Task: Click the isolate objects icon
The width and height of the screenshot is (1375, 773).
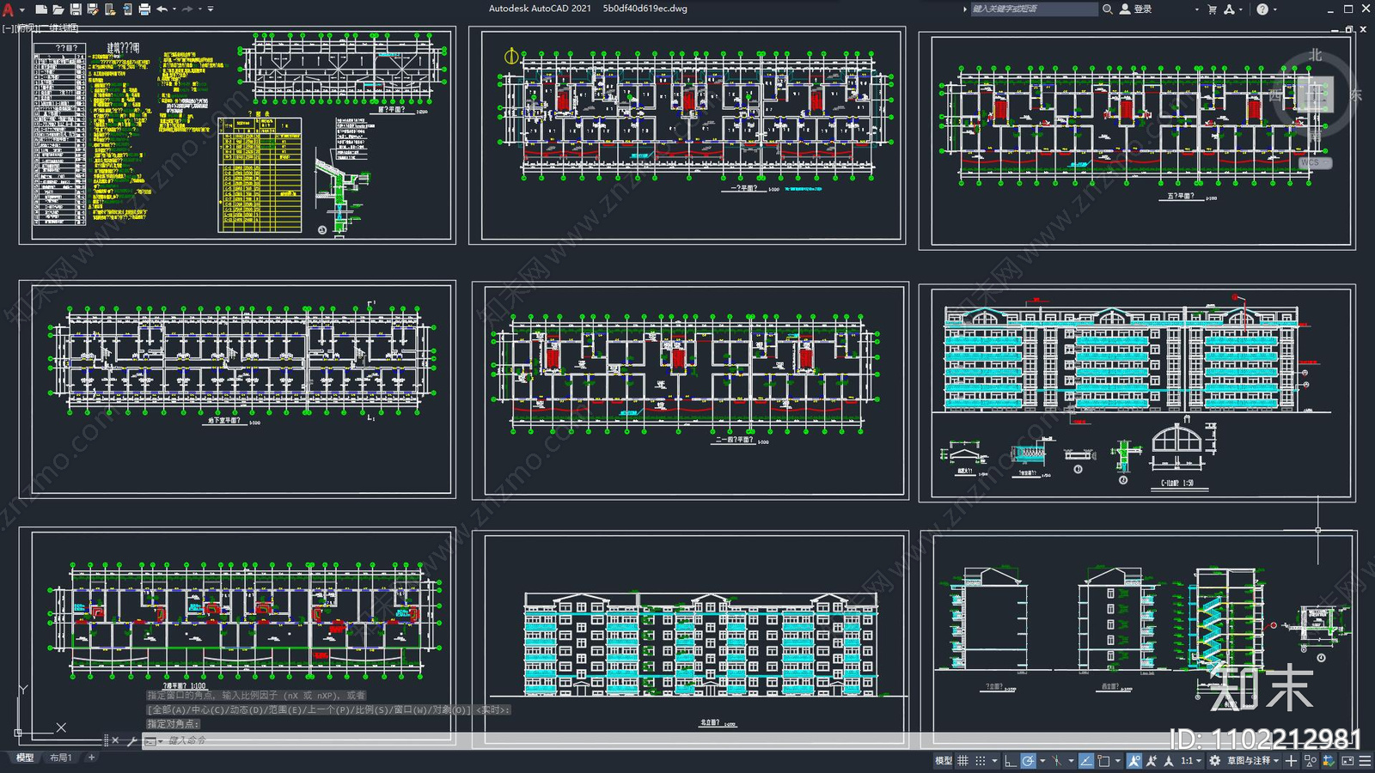Action: tap(1311, 761)
